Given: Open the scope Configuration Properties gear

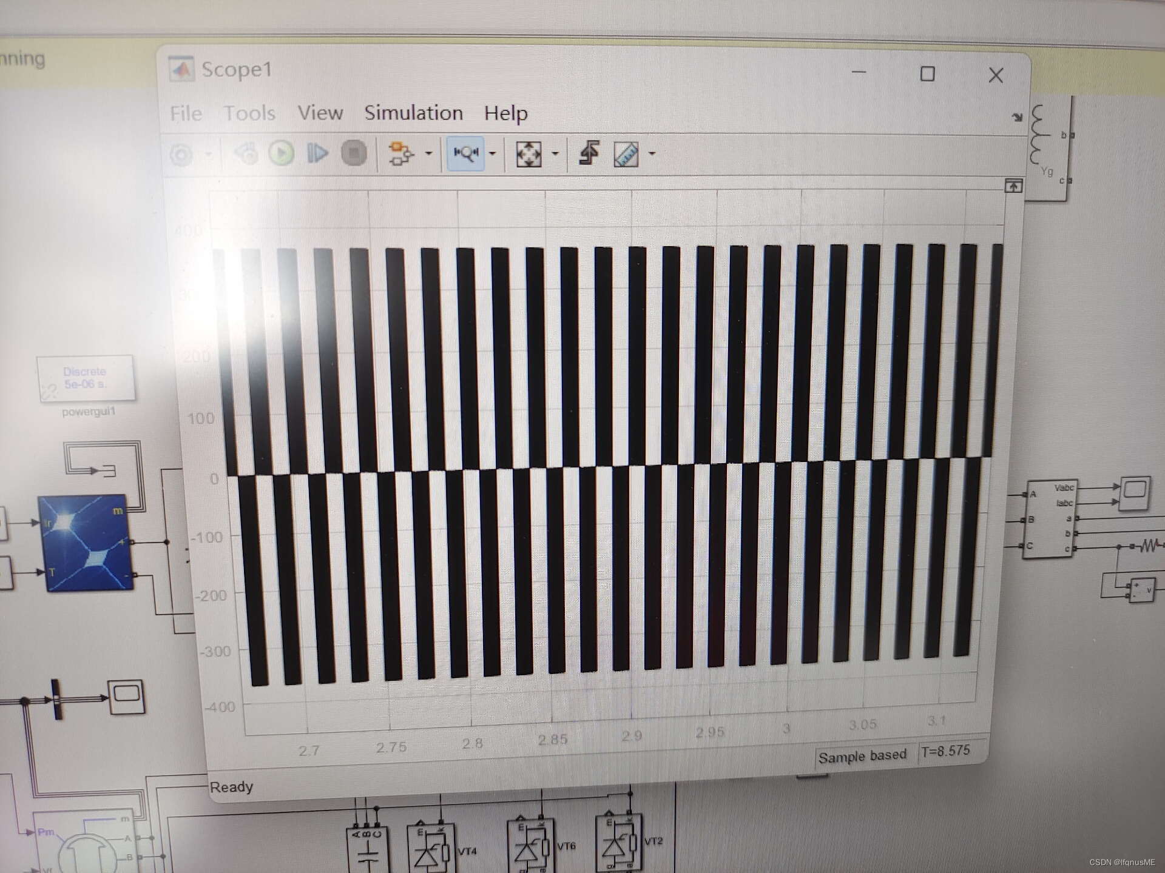Looking at the screenshot, I should pos(181,155).
